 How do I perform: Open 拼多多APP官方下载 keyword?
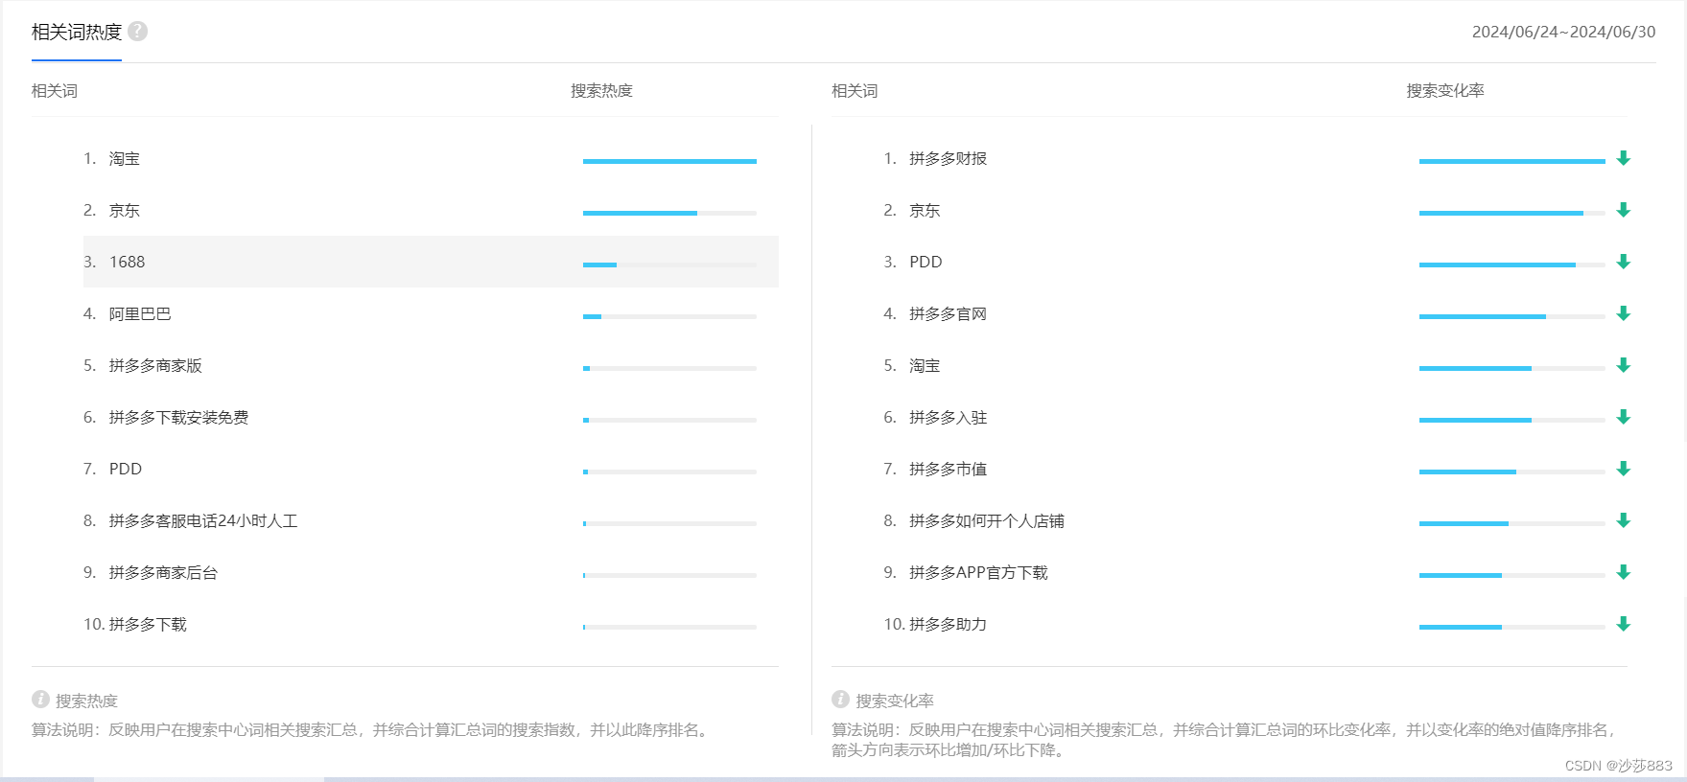pos(978,573)
